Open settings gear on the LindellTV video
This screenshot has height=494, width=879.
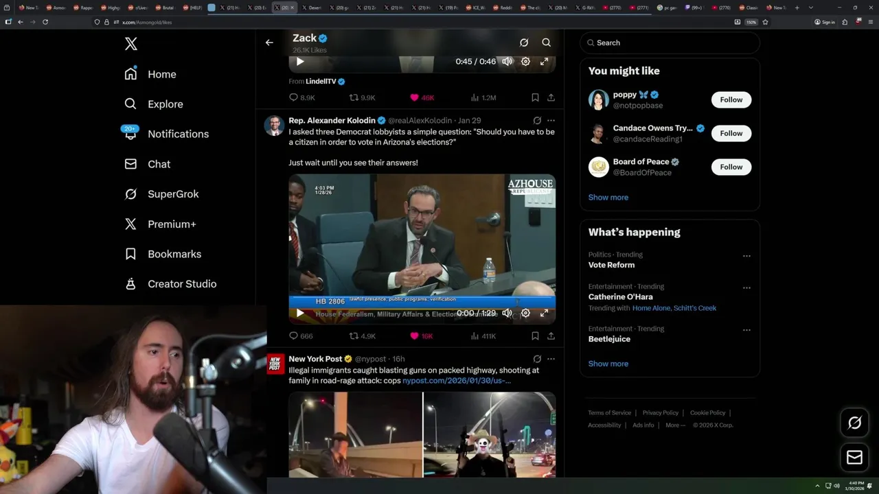pos(525,62)
